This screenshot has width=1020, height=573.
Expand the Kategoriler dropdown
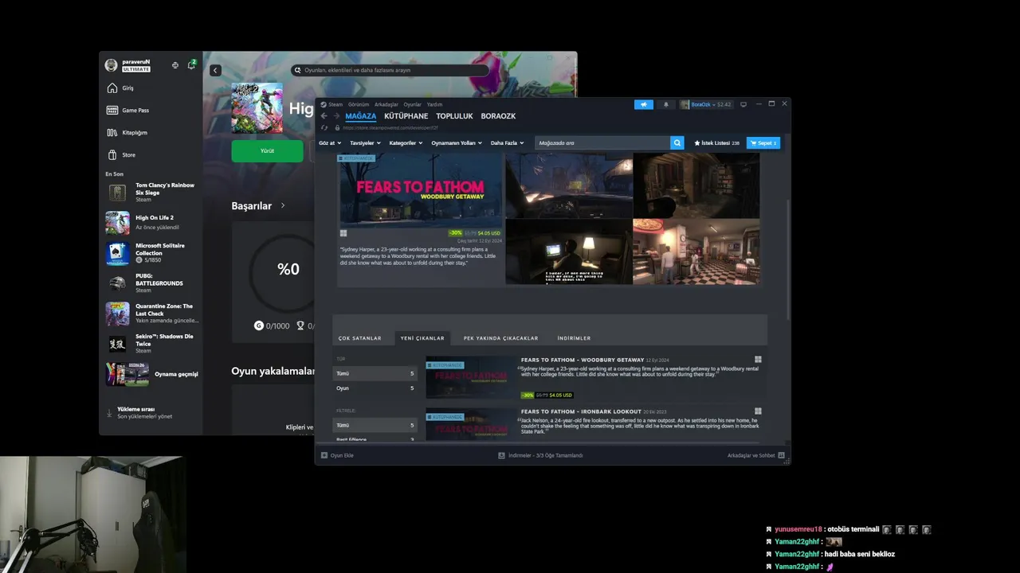pos(406,143)
